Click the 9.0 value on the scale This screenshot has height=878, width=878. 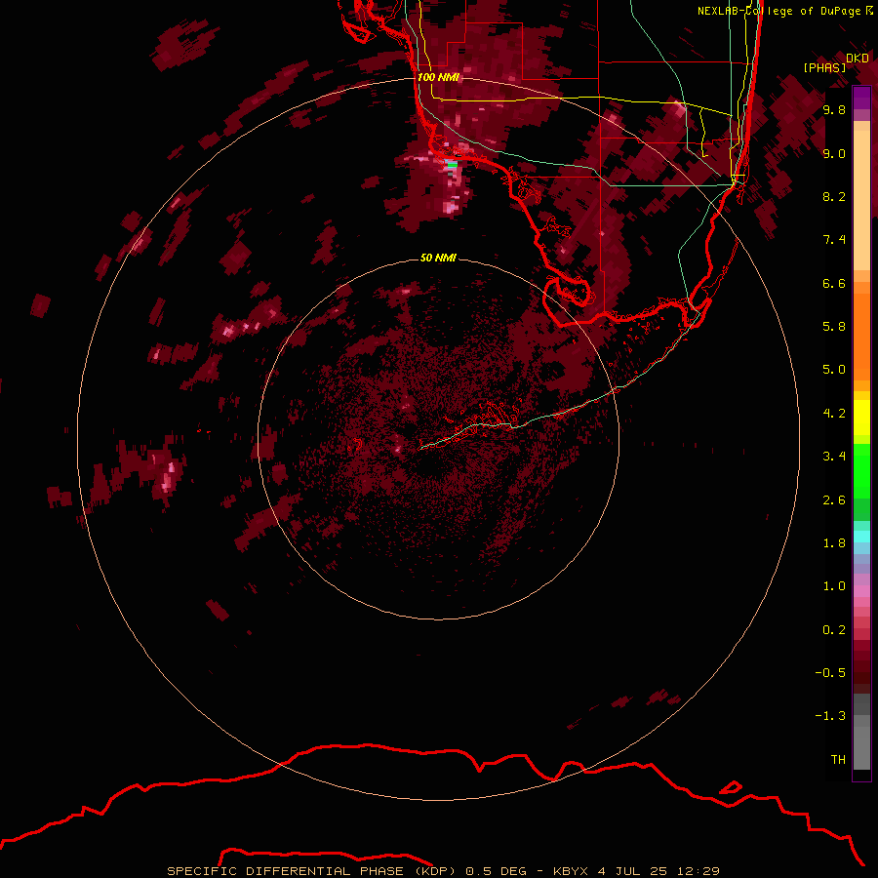pyautogui.click(x=834, y=153)
